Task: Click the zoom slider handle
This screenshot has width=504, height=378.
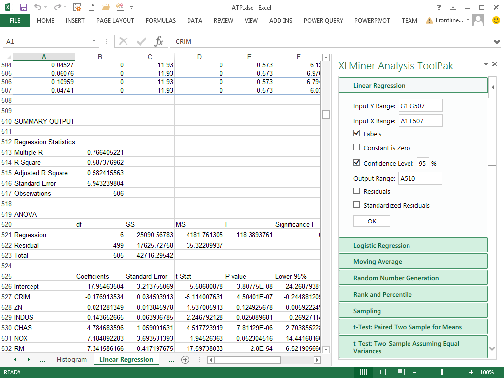Action: click(x=442, y=372)
